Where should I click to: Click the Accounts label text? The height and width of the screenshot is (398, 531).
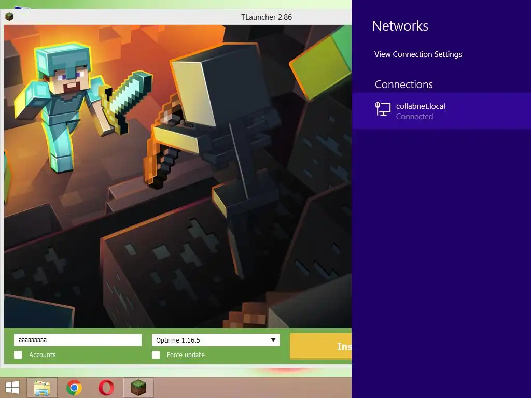[43, 354]
